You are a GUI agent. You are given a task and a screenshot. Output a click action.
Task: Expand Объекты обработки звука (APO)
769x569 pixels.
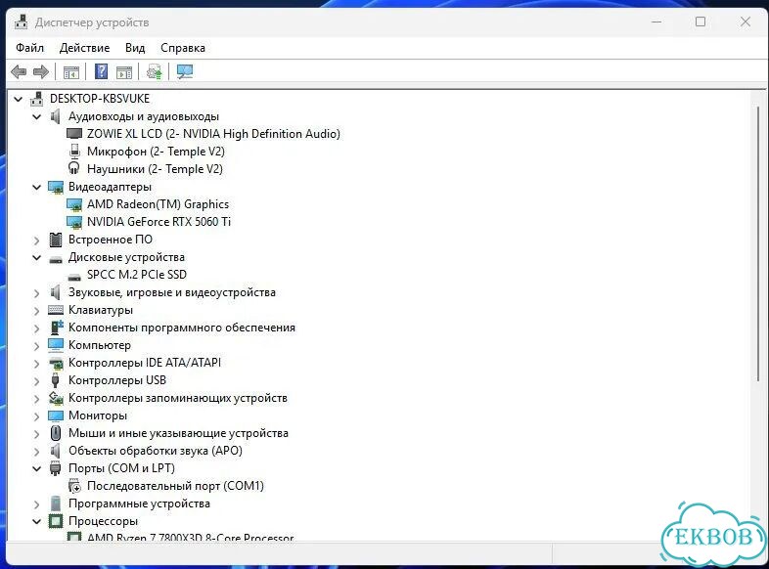click(37, 452)
